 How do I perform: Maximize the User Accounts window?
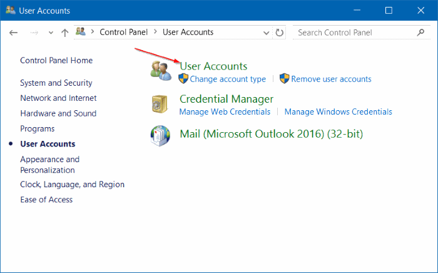tap(389, 11)
